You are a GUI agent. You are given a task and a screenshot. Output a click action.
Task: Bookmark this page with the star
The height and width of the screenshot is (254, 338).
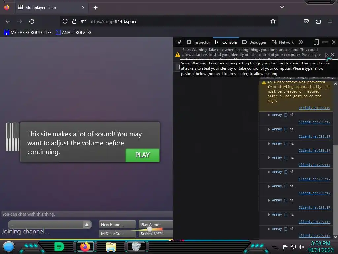[273, 21]
